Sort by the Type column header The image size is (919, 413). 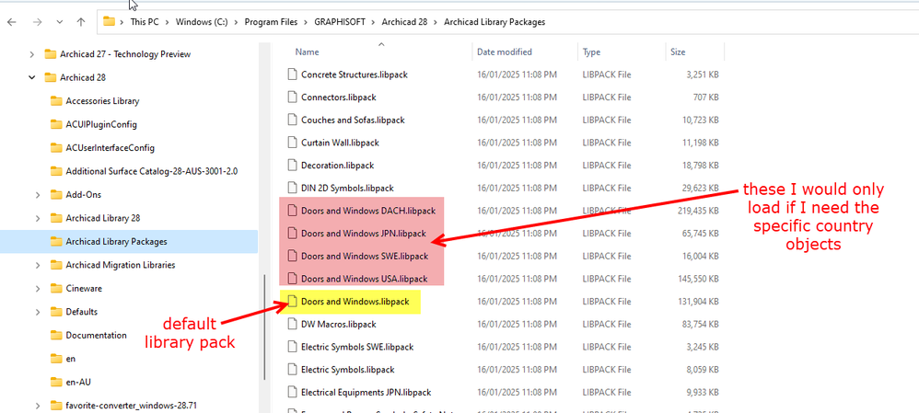[591, 52]
